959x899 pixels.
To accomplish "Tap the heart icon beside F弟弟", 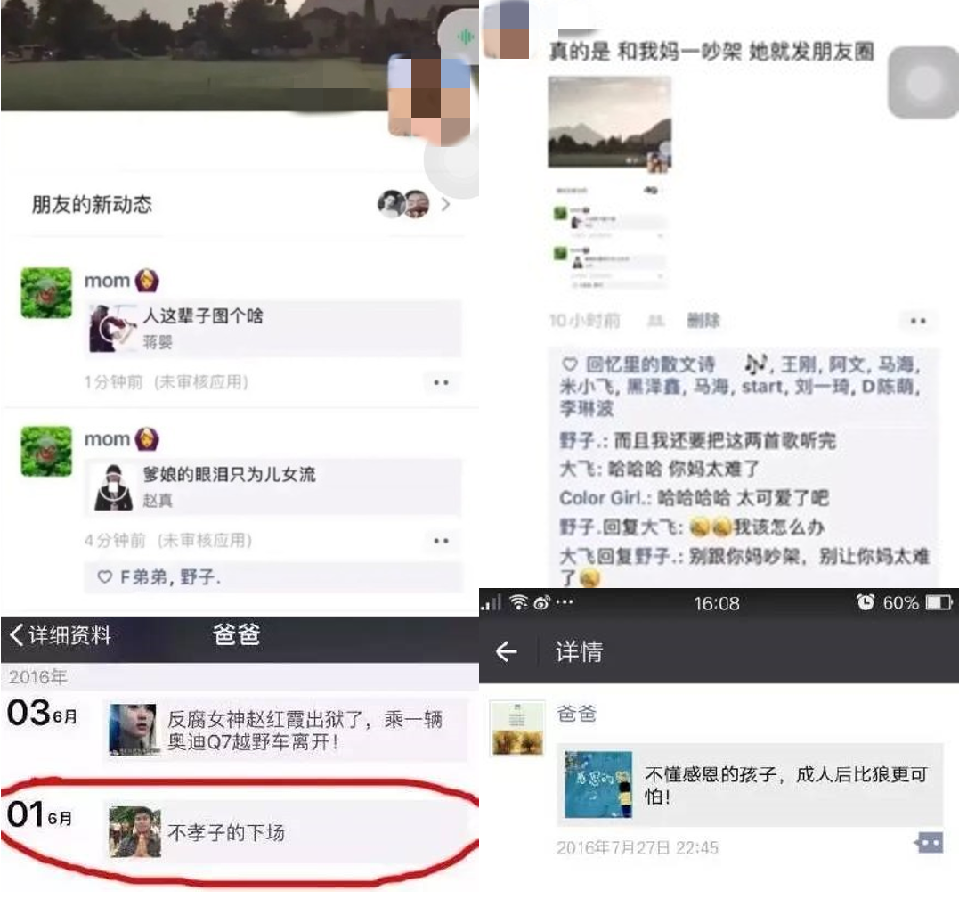I will coord(105,577).
